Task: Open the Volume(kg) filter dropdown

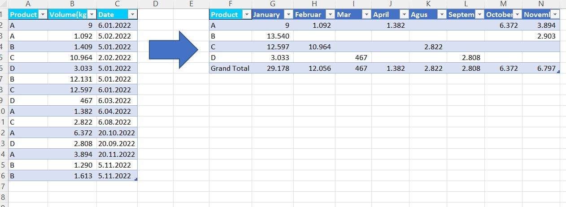Action: (91, 15)
